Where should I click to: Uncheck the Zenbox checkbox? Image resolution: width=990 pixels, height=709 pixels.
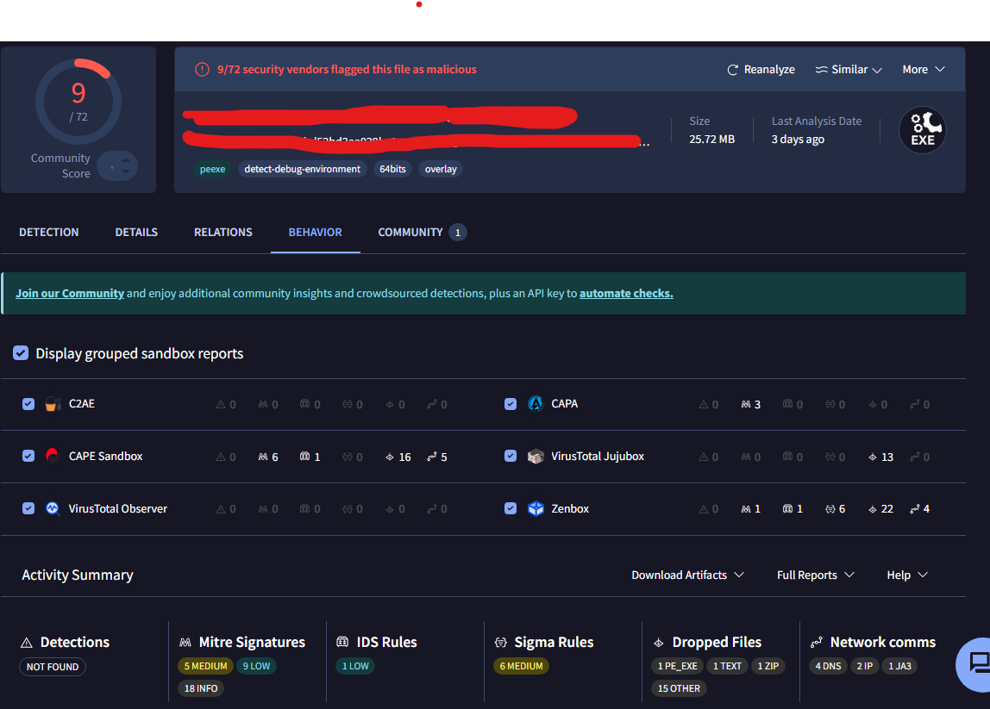(x=511, y=507)
